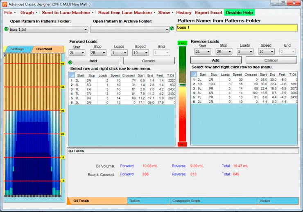Image resolution: width=303 pixels, height=212 pixels.
Task: Expand the Archive Folder pattern dropdown
Action: [129, 29]
